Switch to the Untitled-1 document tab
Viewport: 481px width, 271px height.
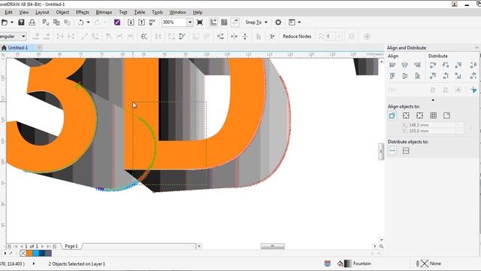[x=17, y=47]
